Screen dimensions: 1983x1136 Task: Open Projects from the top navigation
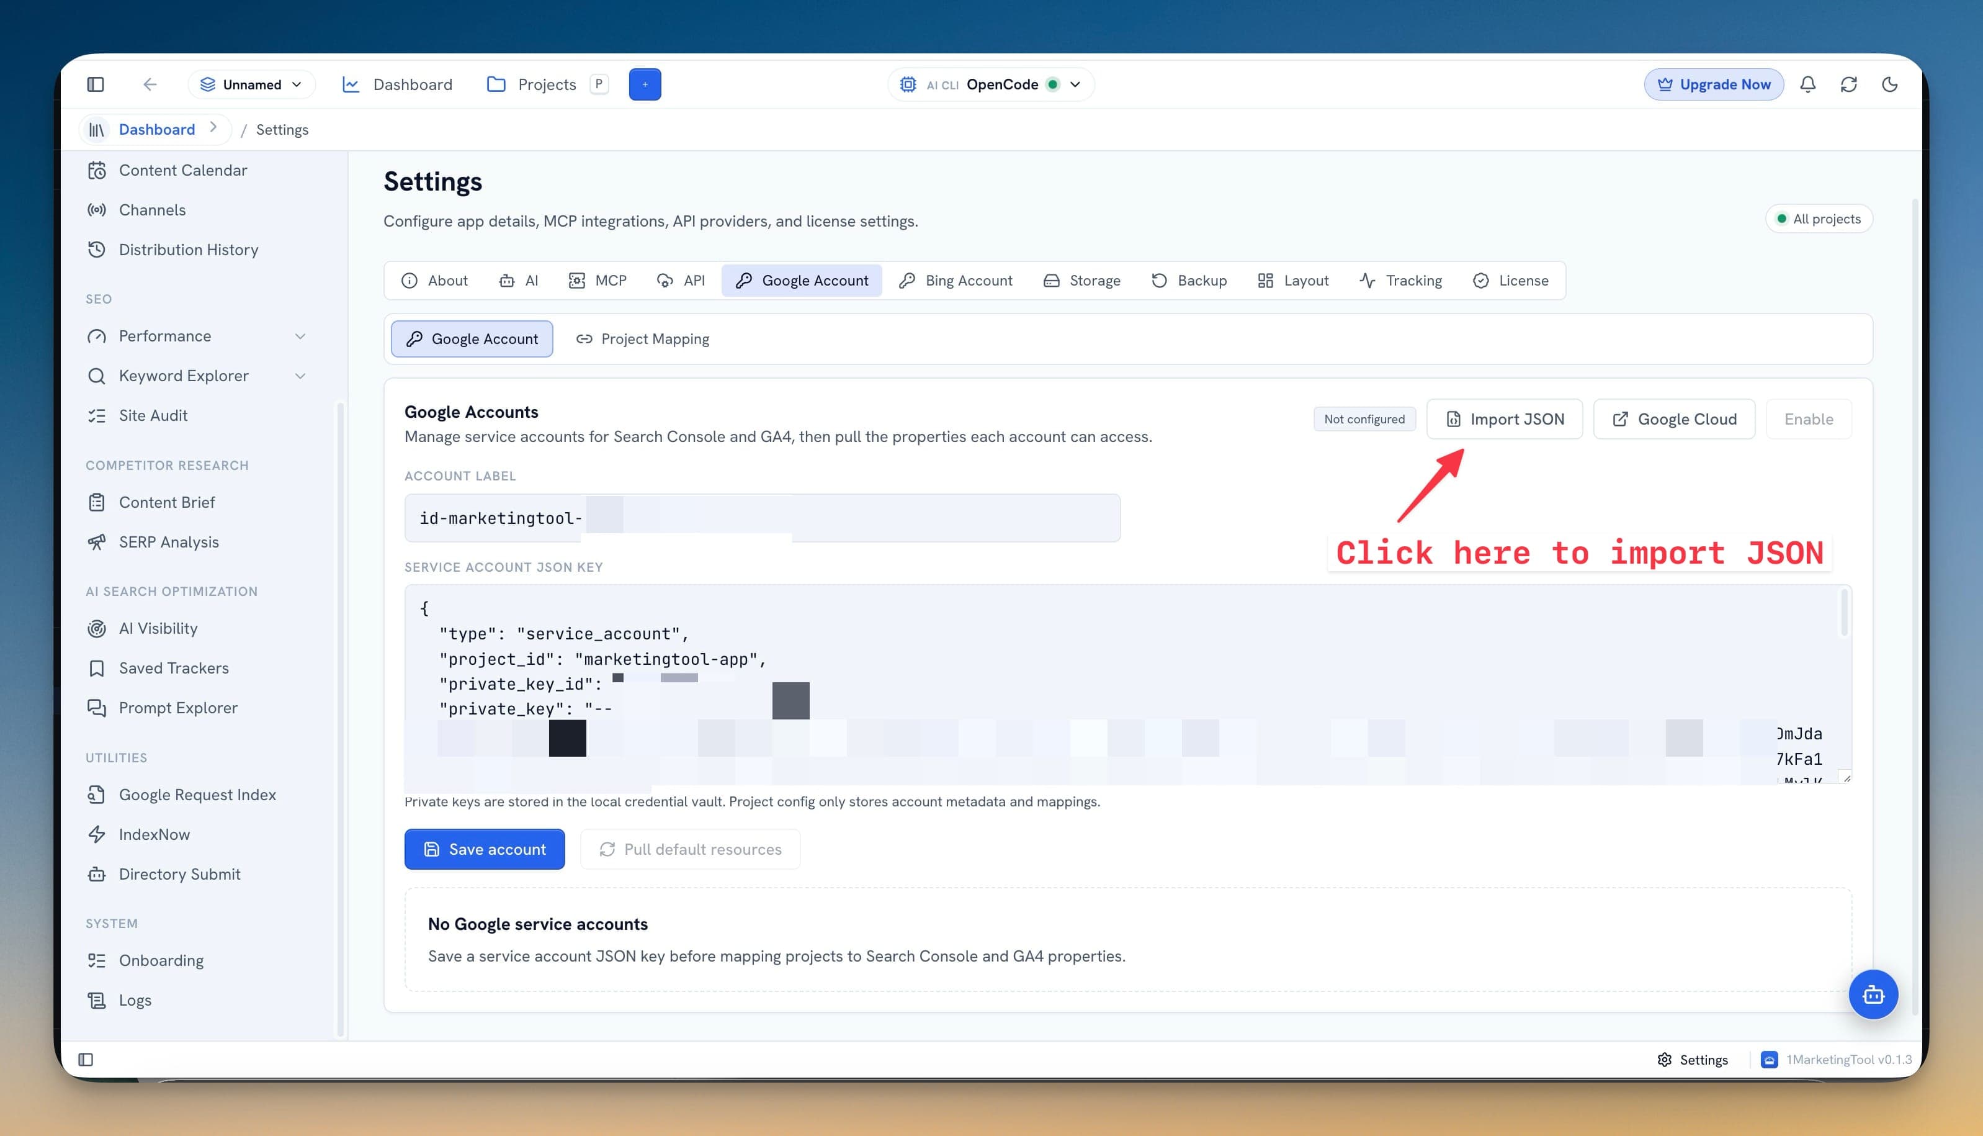pyautogui.click(x=532, y=84)
